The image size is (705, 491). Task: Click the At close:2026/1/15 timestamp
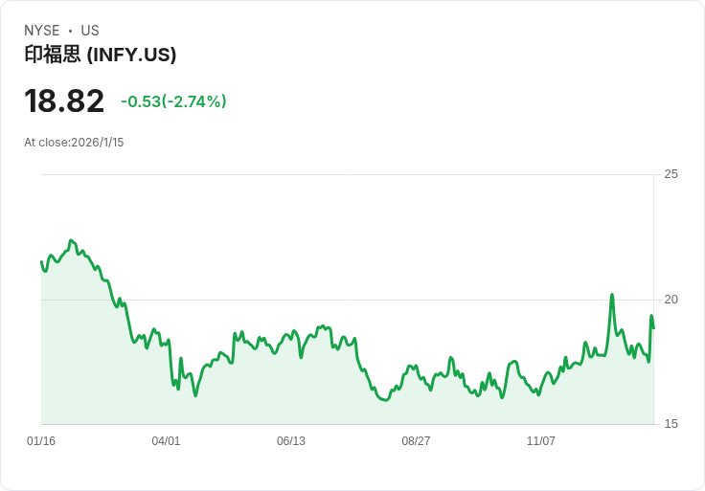click(74, 143)
